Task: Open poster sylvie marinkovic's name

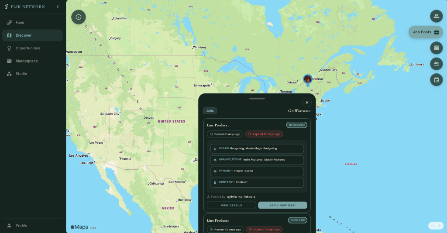Action: 241,196
